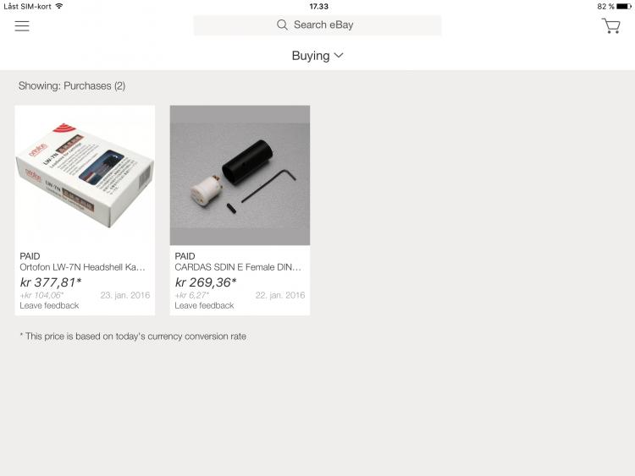Leave feedback for the Ortofon headshell item

pos(49,306)
